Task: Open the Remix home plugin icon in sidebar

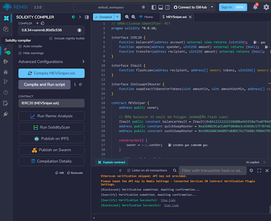Action: pyautogui.click(x=6, y=18)
